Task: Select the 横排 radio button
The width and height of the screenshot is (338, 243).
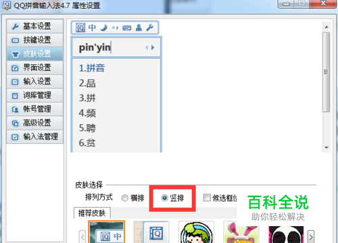Action: pyautogui.click(x=125, y=198)
